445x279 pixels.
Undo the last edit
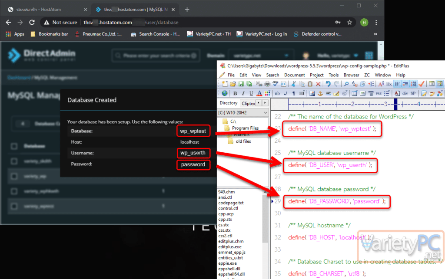pos(329,84)
